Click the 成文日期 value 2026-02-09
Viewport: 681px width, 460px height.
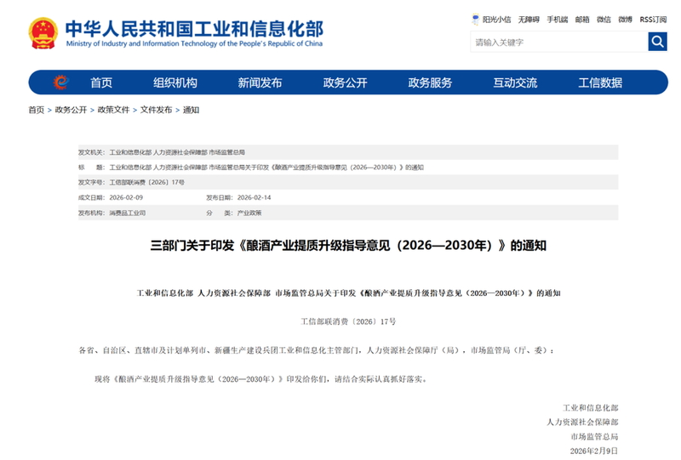click(x=126, y=197)
